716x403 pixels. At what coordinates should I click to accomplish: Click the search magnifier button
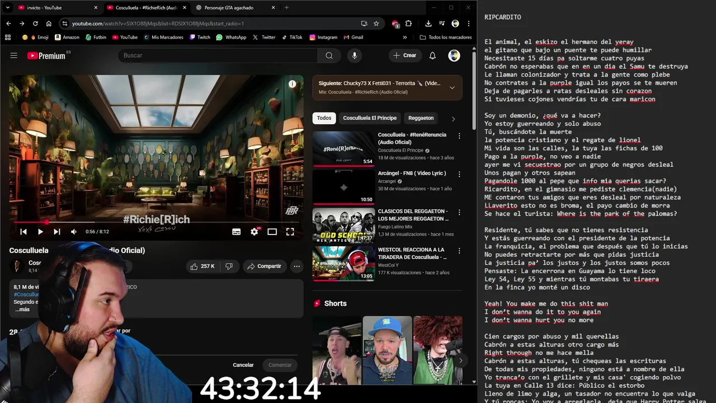(329, 55)
